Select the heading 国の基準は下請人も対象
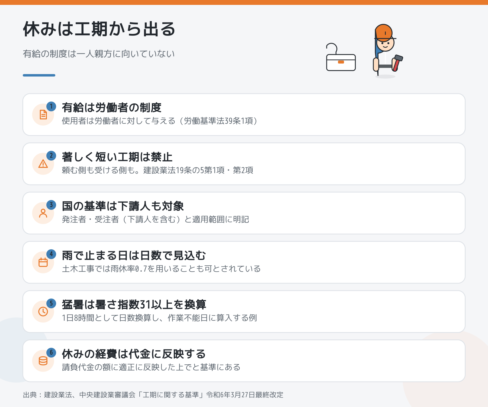Image resolution: width=488 pixels, height=407 pixels. click(x=123, y=206)
